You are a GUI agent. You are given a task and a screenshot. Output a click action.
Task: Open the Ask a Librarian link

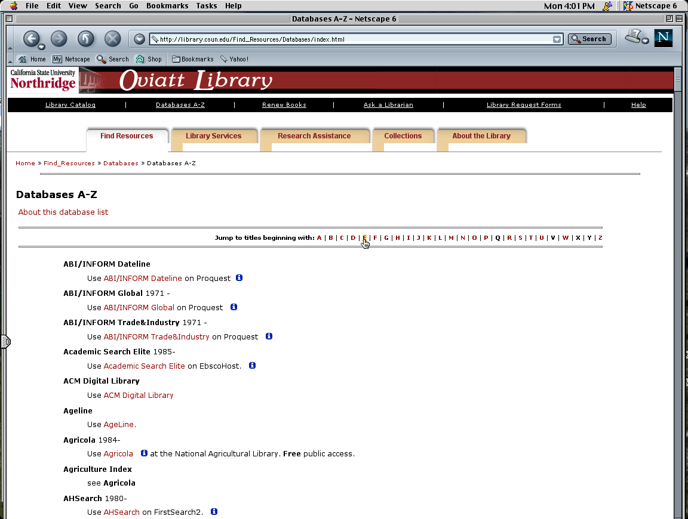pyautogui.click(x=388, y=105)
